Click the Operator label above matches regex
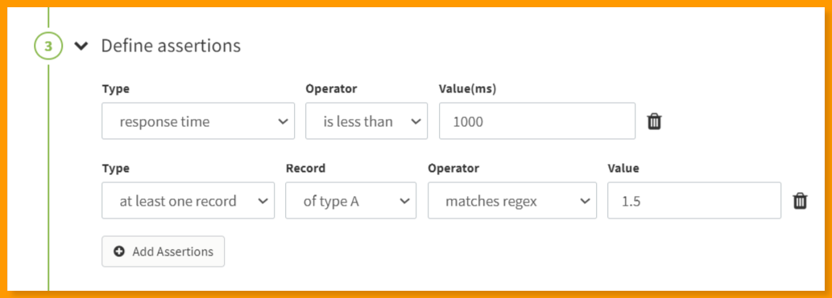This screenshot has width=832, height=298. coord(453,169)
